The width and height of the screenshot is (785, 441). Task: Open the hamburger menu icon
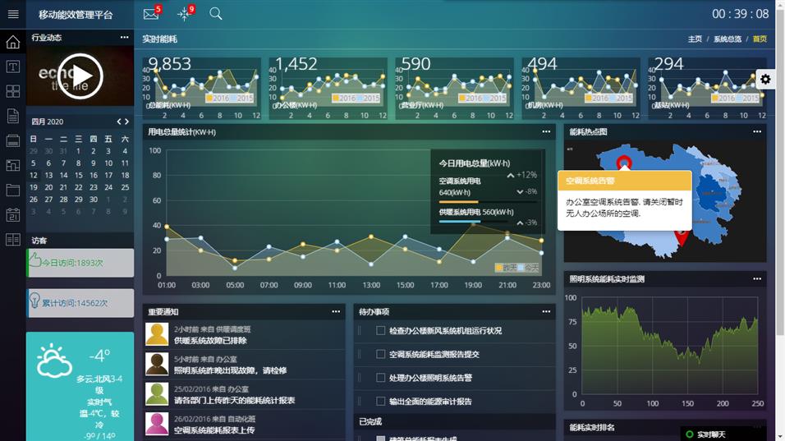click(13, 14)
